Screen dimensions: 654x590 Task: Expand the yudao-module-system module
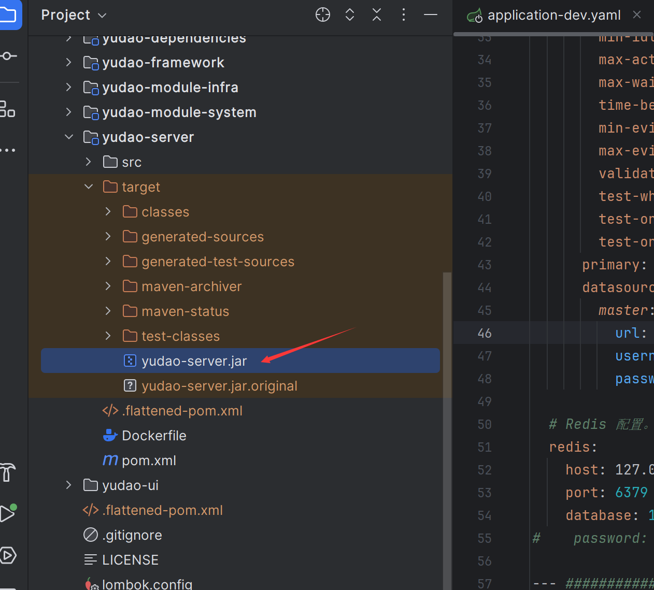69,112
